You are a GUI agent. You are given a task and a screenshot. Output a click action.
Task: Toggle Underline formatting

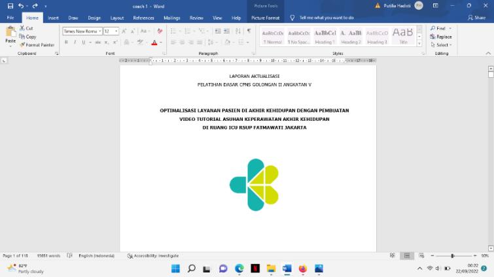[x=84, y=42]
